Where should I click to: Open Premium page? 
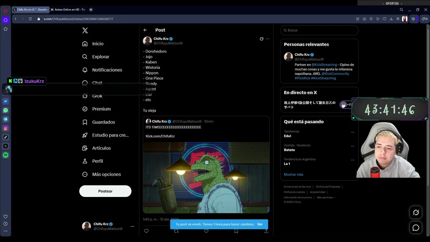coord(97,109)
